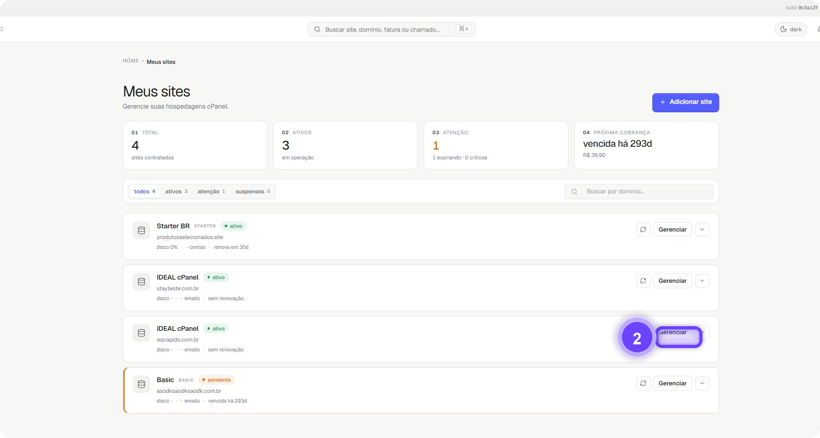
Task: Click the domain wprapido.com.br
Action: click(178, 340)
